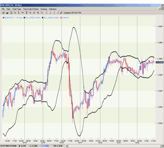164x148 pixels.
Task: Click the 1.3200 price axis label
Action: 160,123
